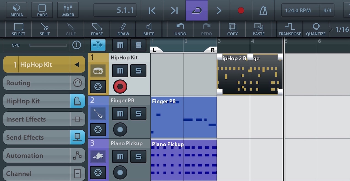
Task: Start recording with the red record button
Action: 241,10
